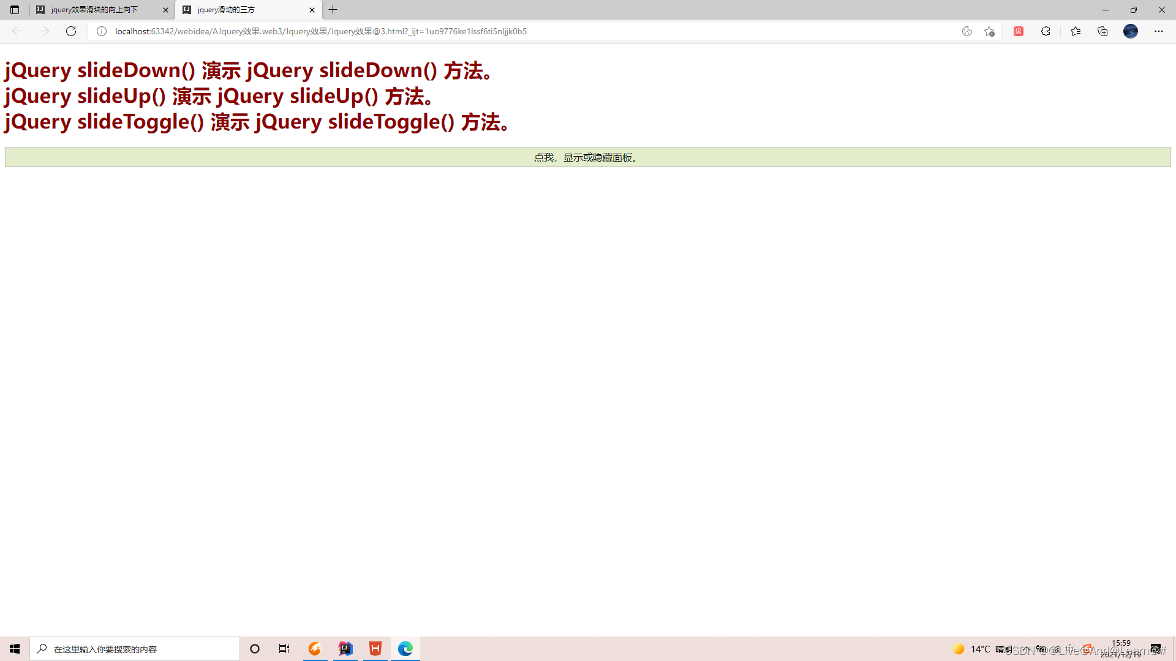Reload the current page
The image size is (1176, 661).
[x=71, y=31]
